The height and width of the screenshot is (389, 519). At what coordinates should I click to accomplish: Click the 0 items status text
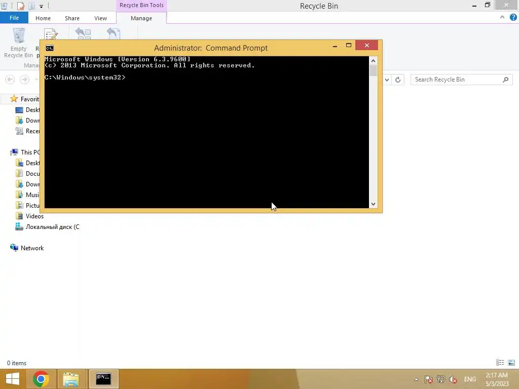tap(17, 363)
